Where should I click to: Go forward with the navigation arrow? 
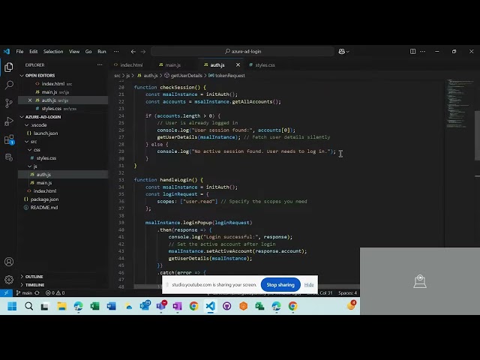[x=143, y=52]
